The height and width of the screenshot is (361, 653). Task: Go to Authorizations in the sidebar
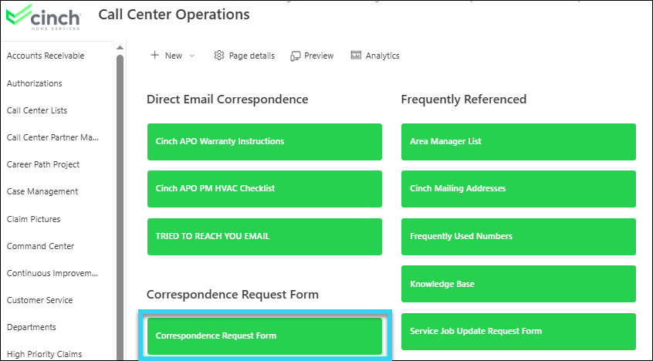tap(35, 83)
